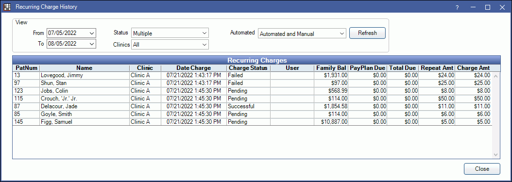
Task: Sort by the Family Bal column header
Action: coord(331,68)
